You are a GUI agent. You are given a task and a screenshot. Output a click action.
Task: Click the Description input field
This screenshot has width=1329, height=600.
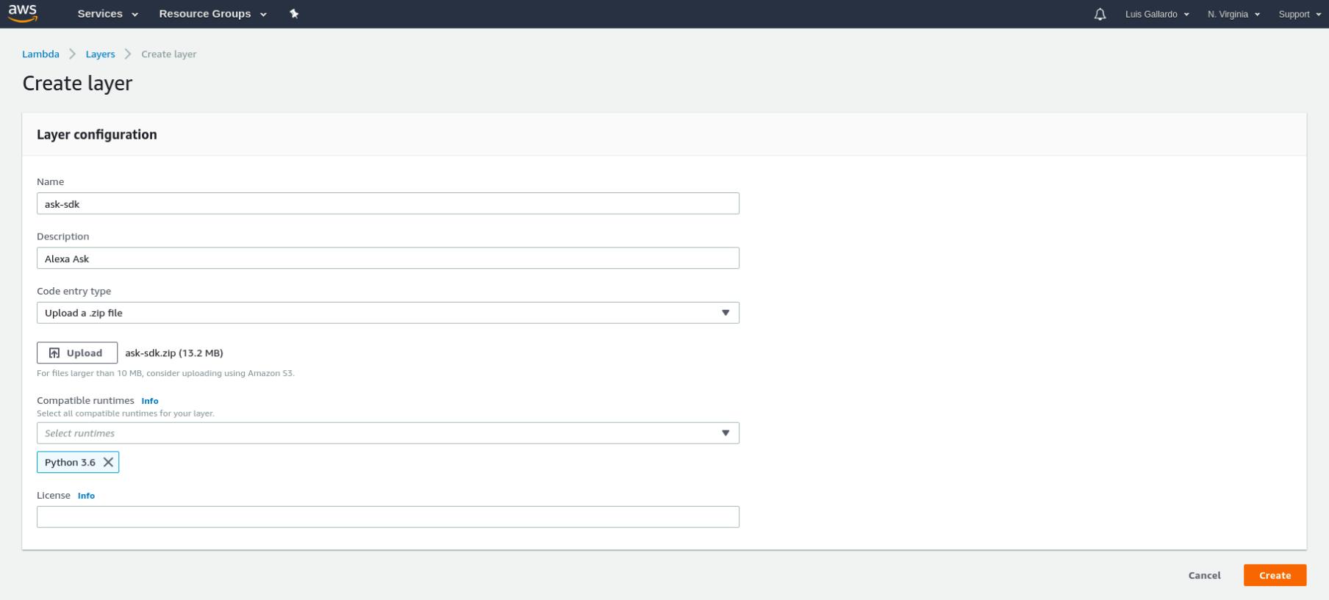pos(388,259)
